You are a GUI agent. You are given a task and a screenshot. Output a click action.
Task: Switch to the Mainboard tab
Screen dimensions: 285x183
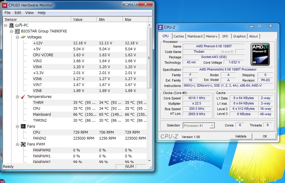pyautogui.click(x=195, y=36)
